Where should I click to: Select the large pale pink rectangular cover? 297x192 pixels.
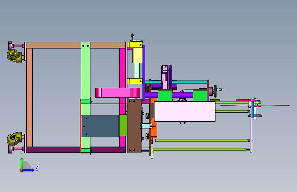(x=185, y=111)
